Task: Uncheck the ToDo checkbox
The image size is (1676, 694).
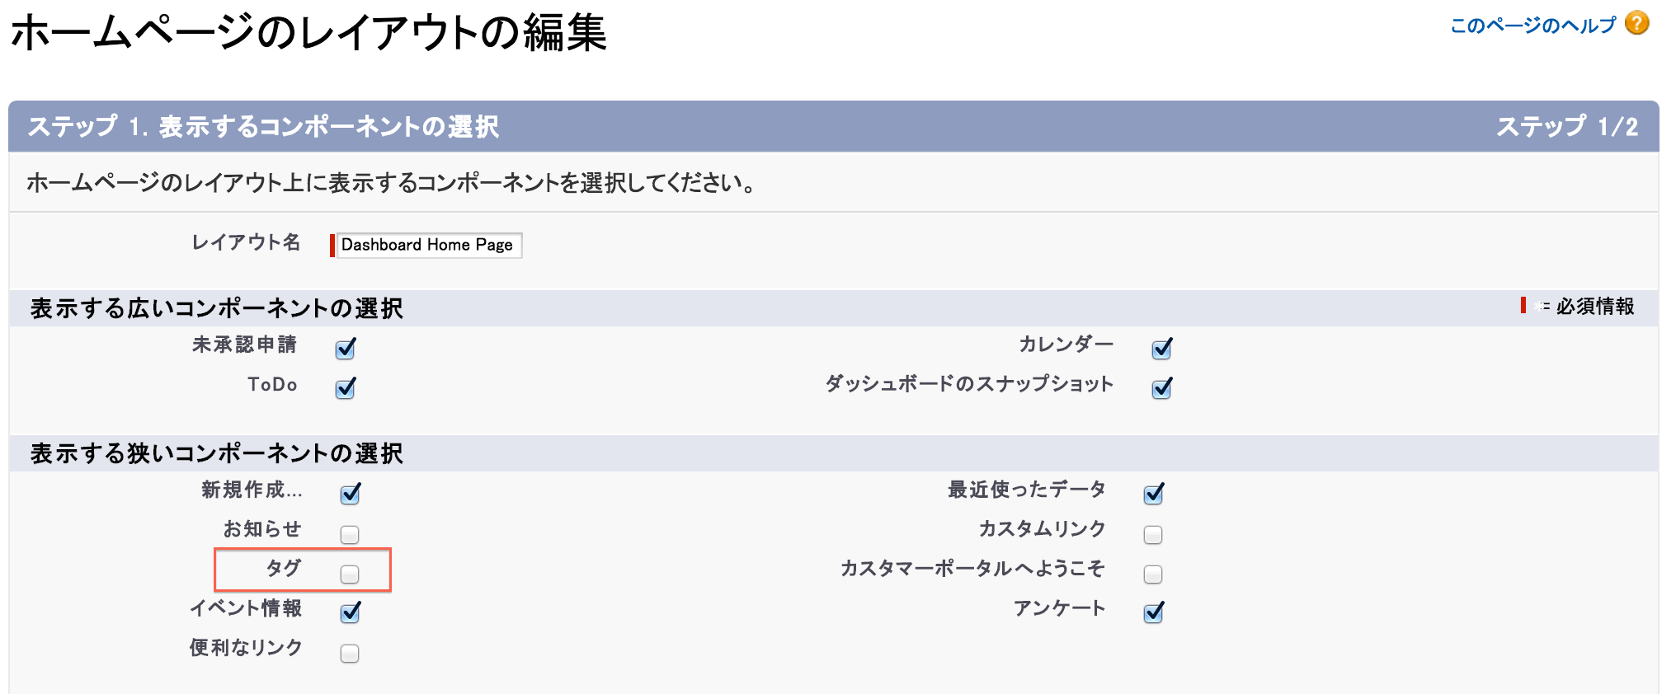Action: click(346, 387)
